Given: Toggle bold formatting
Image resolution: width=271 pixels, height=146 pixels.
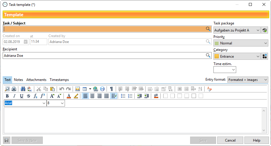Looking at the screenshot, I should pos(7,96).
